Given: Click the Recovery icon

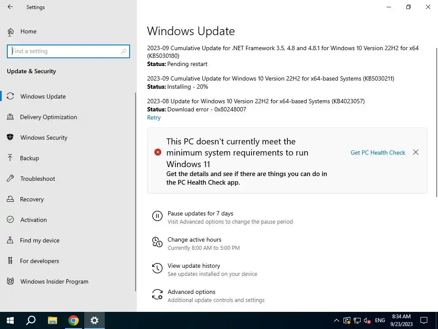Looking at the screenshot, I should pos(10,199).
